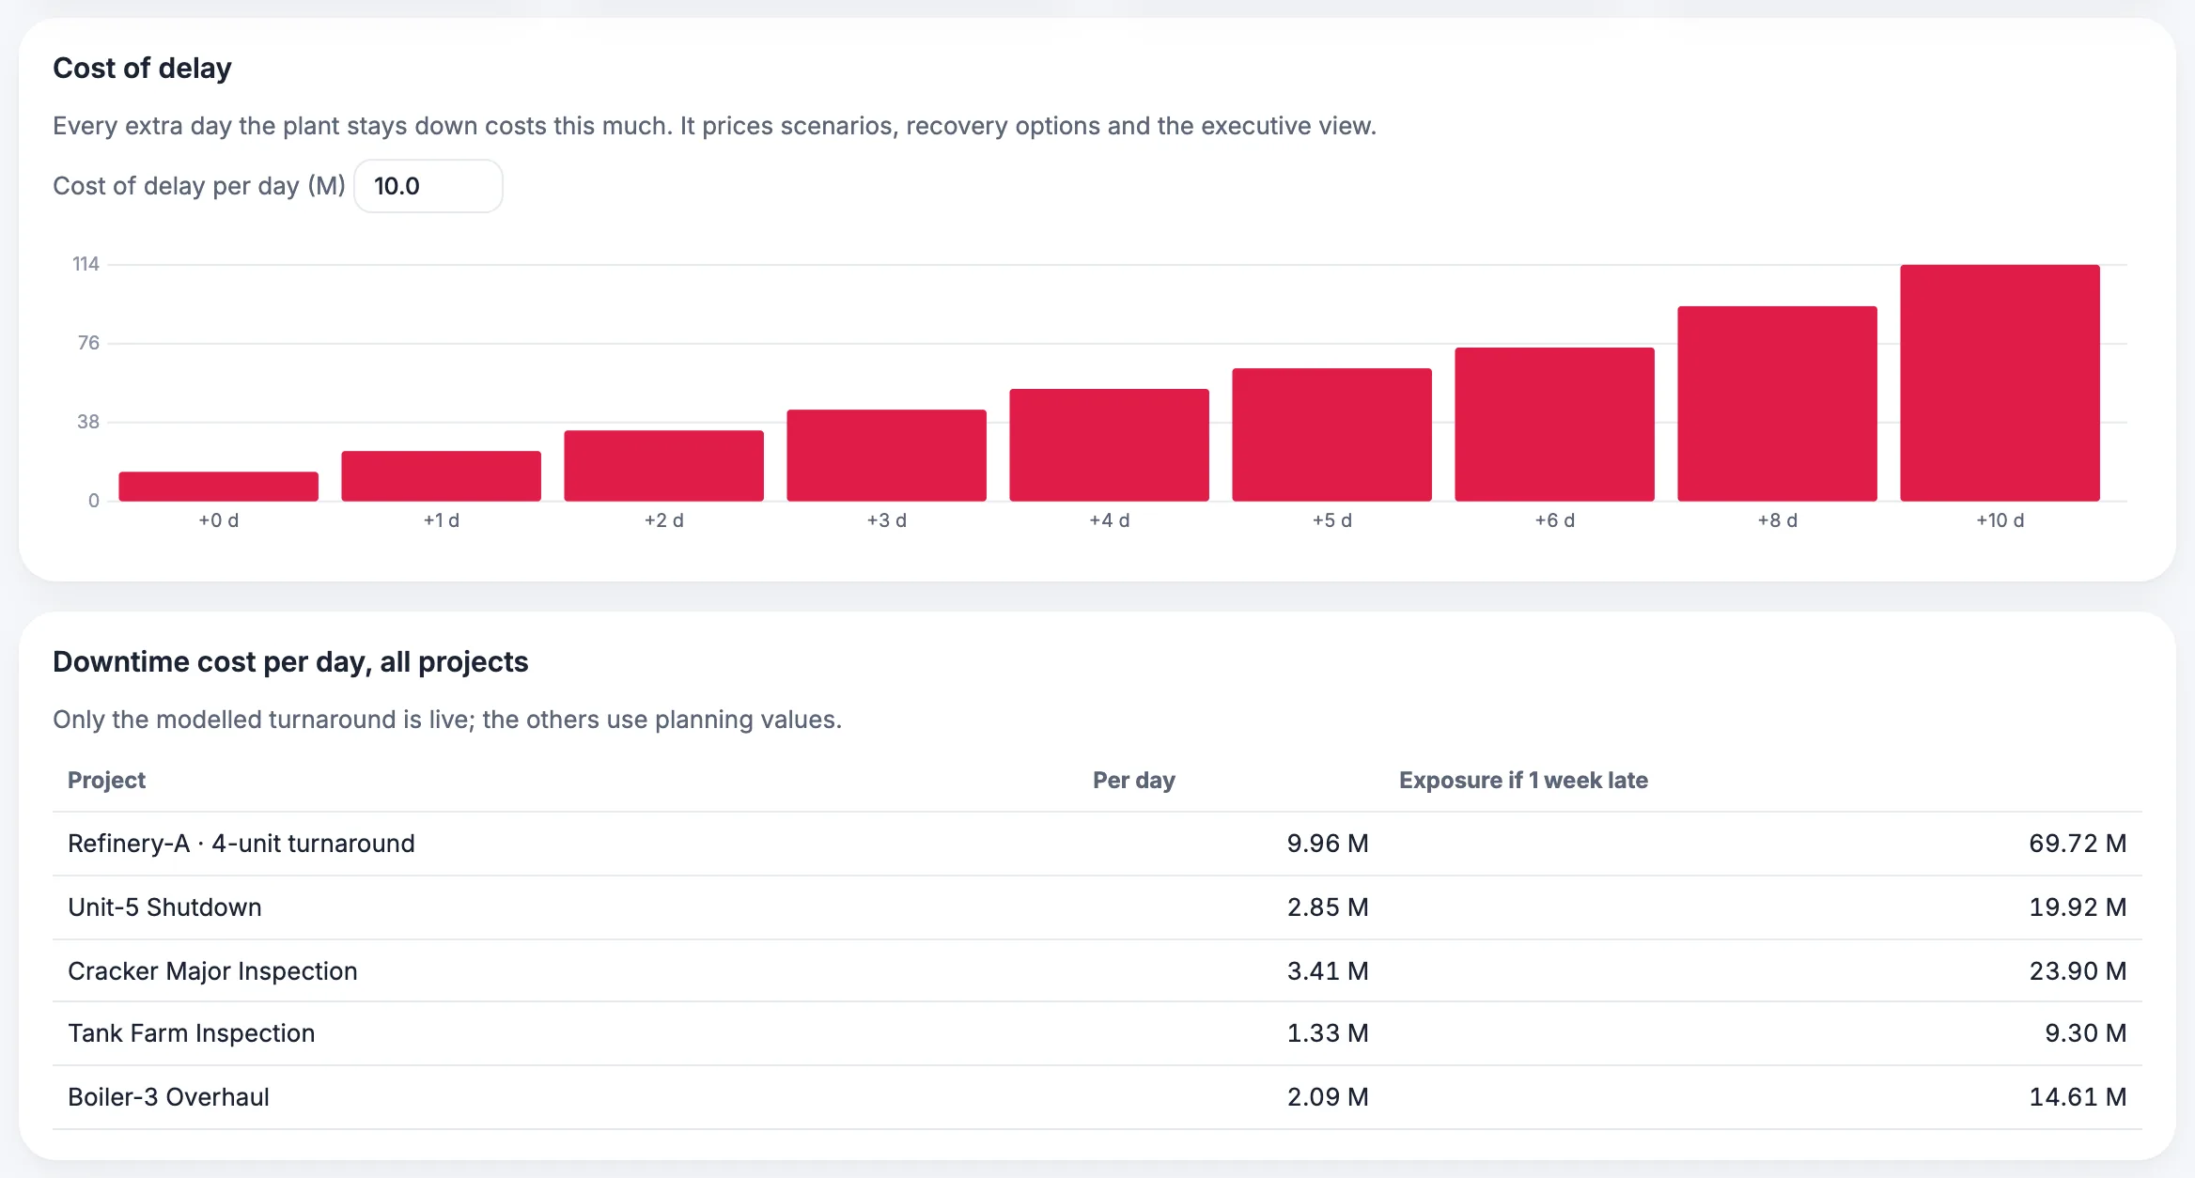Click the +8 d axis label
The height and width of the screenshot is (1178, 2195).
[x=1778, y=520]
